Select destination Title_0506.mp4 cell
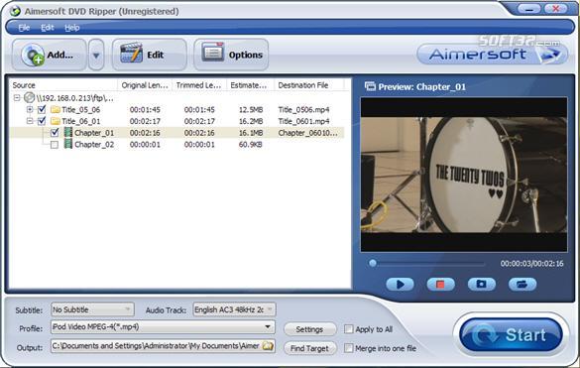Image resolution: width=580 pixels, height=368 pixels. click(x=303, y=109)
